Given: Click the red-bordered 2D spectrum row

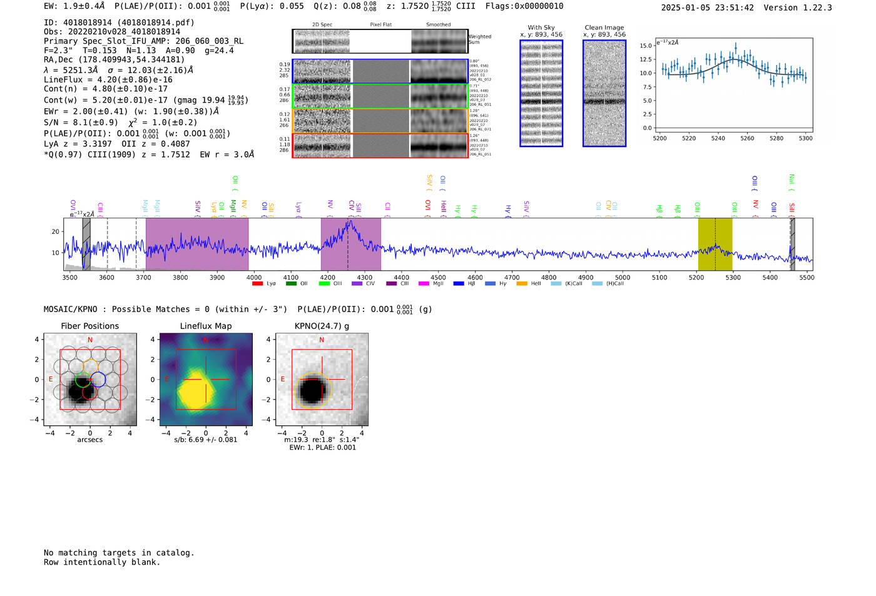Looking at the screenshot, I should pos(380,145).
